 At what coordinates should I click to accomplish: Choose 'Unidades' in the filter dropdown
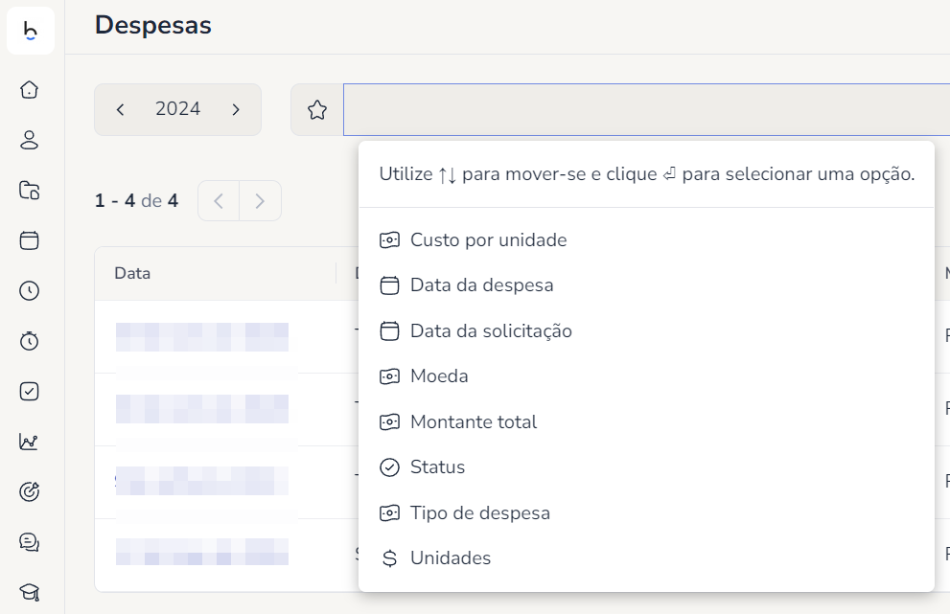[x=450, y=558]
